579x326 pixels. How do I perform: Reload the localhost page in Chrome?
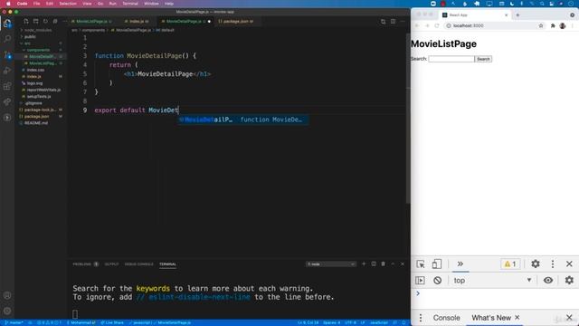tap(437, 25)
